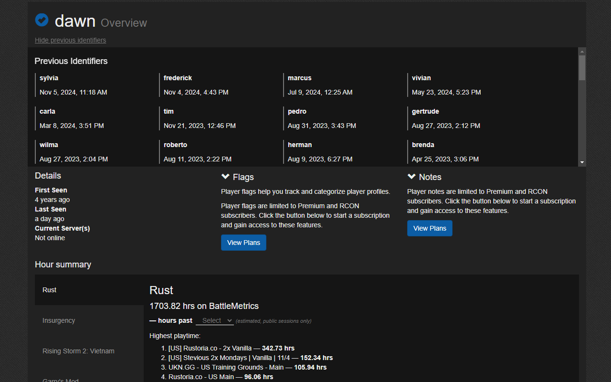This screenshot has height=382, width=611.
Task: Click the identifier 'sylvia'
Action: [x=49, y=78]
